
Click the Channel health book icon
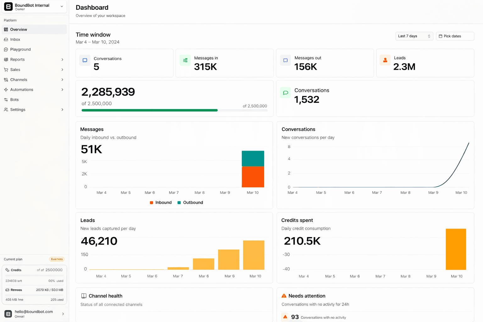84,296
